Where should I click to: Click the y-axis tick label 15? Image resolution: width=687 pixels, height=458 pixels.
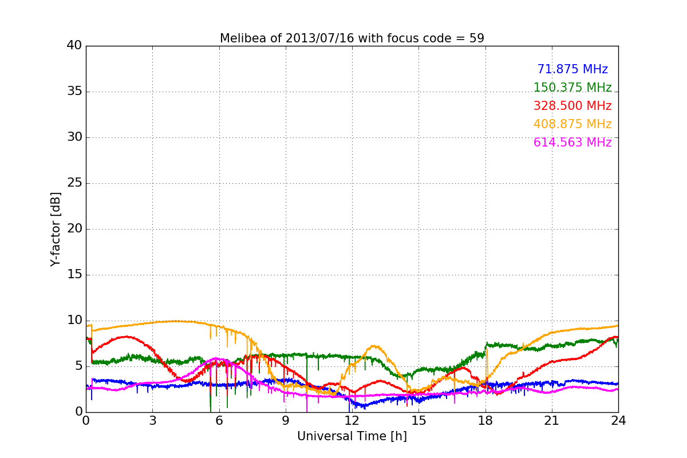[x=74, y=275]
